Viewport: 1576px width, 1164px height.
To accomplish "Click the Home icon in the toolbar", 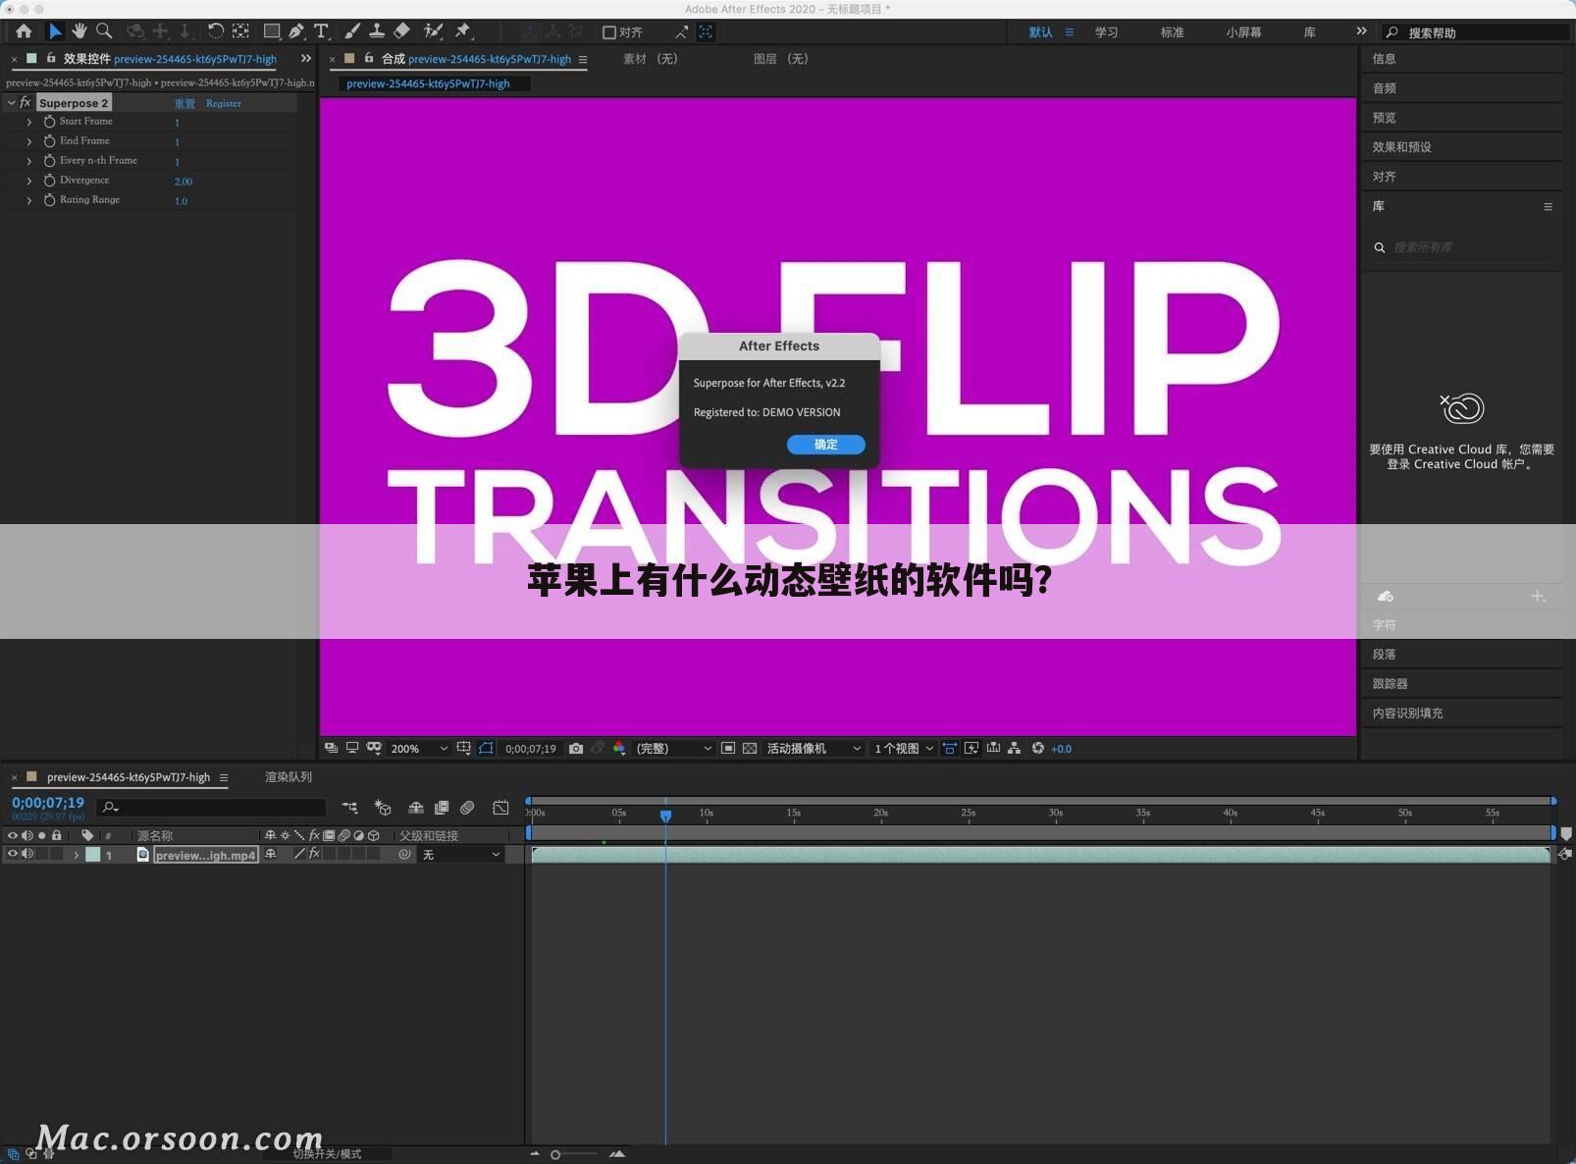I will pos(24,31).
